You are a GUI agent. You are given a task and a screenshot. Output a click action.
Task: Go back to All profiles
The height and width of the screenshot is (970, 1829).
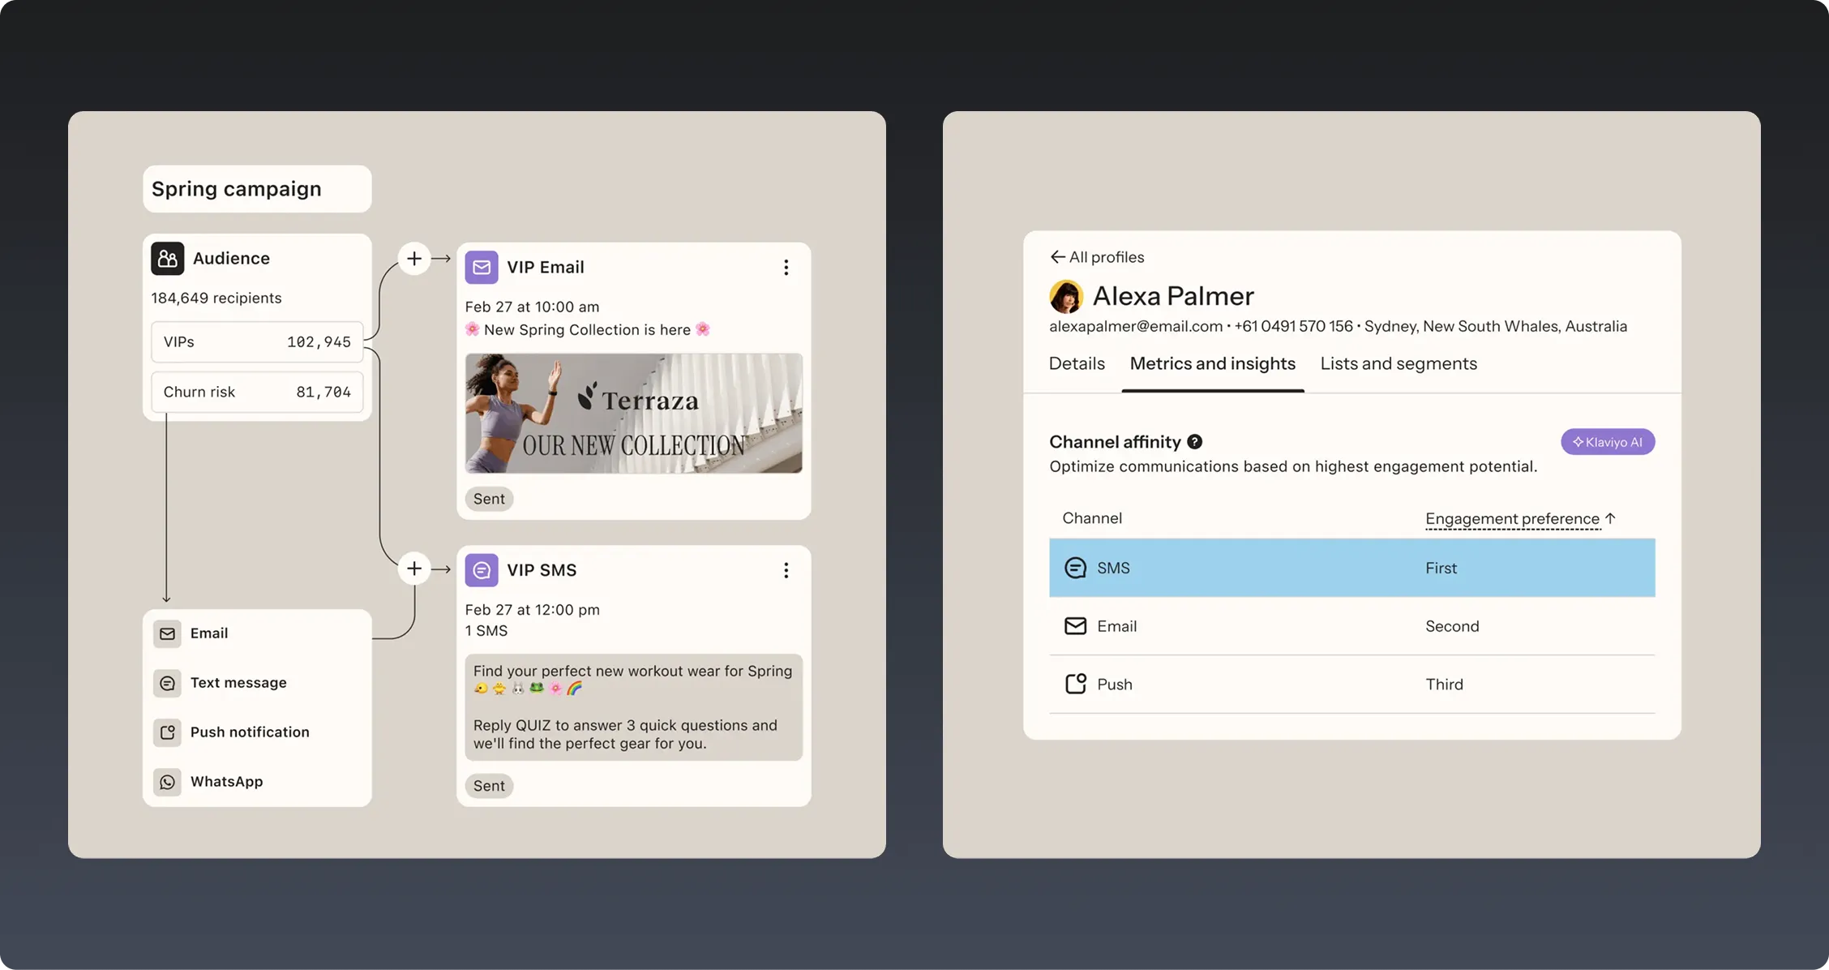[1097, 257]
